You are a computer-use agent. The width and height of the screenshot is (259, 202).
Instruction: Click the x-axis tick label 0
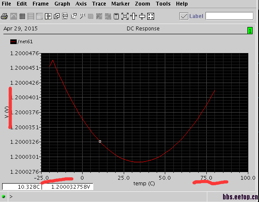click(83, 178)
